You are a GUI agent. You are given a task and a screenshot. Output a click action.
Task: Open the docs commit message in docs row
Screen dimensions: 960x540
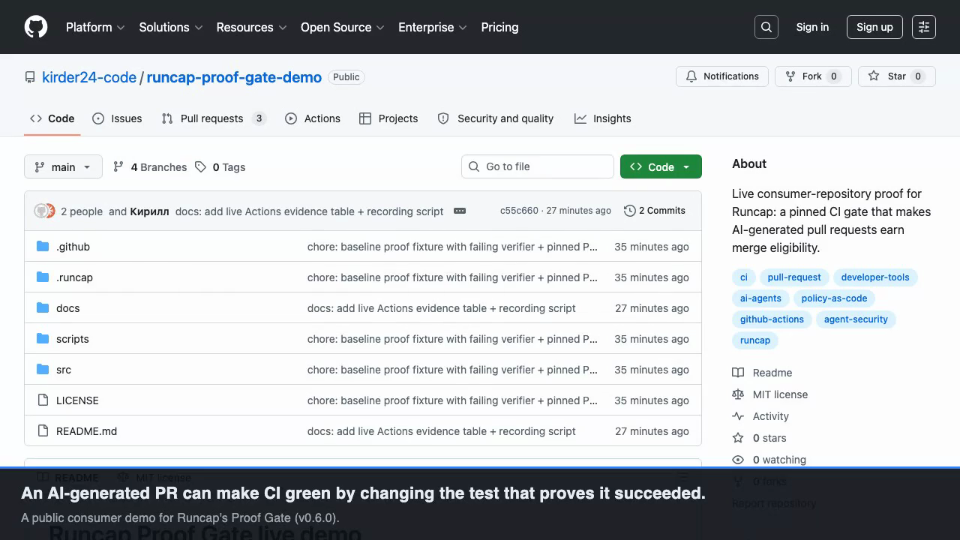[x=442, y=308]
